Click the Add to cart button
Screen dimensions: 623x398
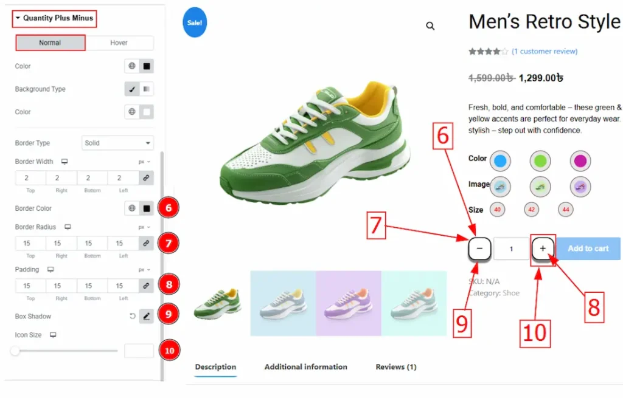pyautogui.click(x=588, y=249)
